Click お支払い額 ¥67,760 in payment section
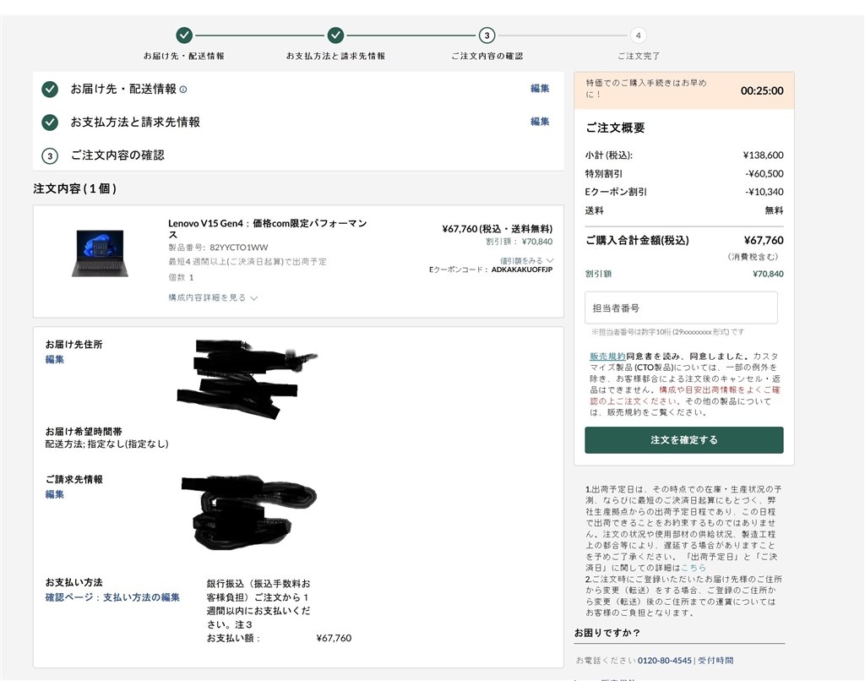The height and width of the screenshot is (681, 865). 334,638
